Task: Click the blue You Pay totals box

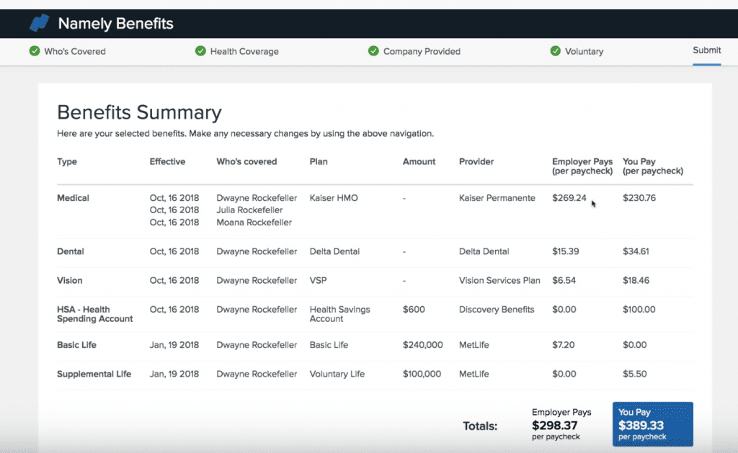Action: point(652,424)
